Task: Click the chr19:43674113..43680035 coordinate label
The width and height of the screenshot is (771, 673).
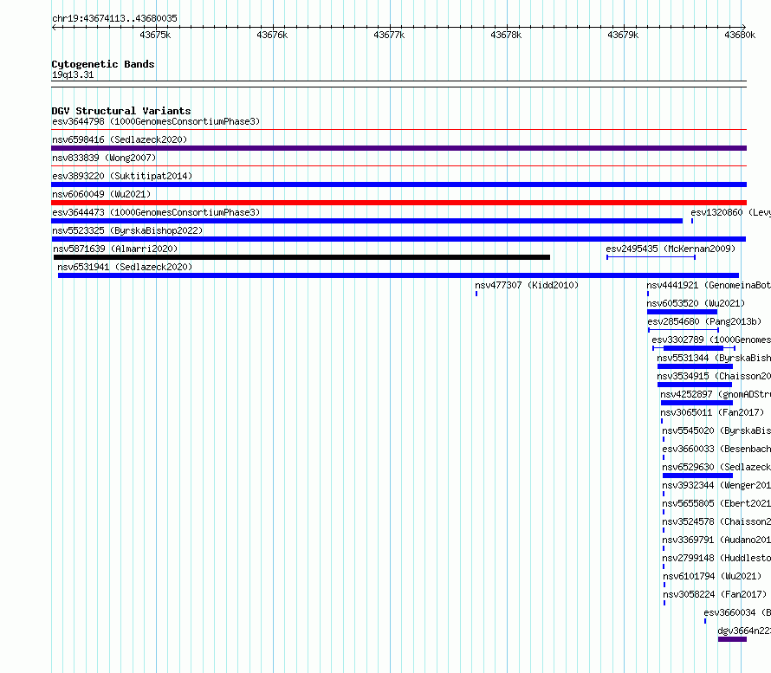Action: pyautogui.click(x=114, y=18)
